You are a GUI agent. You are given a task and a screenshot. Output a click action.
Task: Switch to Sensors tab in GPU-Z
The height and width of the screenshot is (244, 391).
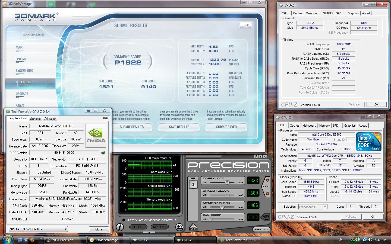coord(35,118)
